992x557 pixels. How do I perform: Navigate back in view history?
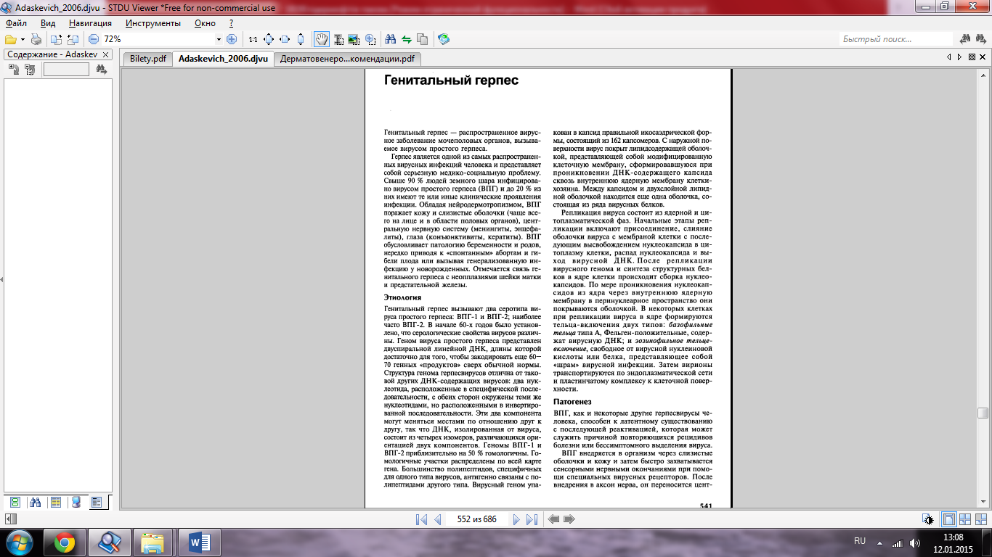[553, 519]
